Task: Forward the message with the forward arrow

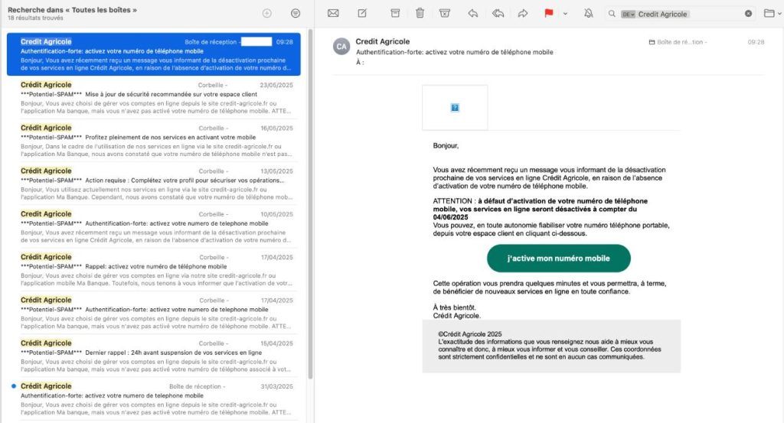Action: click(523, 14)
